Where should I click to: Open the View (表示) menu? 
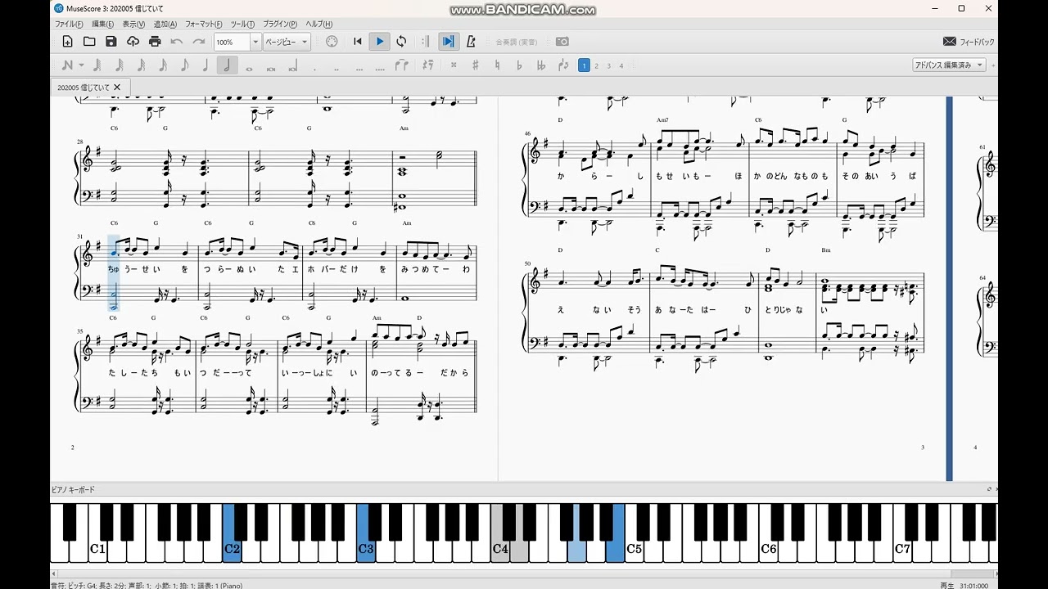point(134,25)
